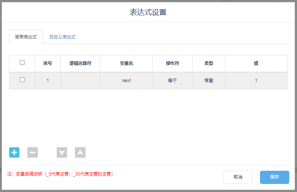Image resolution: width=297 pixels, height=192 pixels.
Task: Click the 变量名 column header
Action: [126, 63]
